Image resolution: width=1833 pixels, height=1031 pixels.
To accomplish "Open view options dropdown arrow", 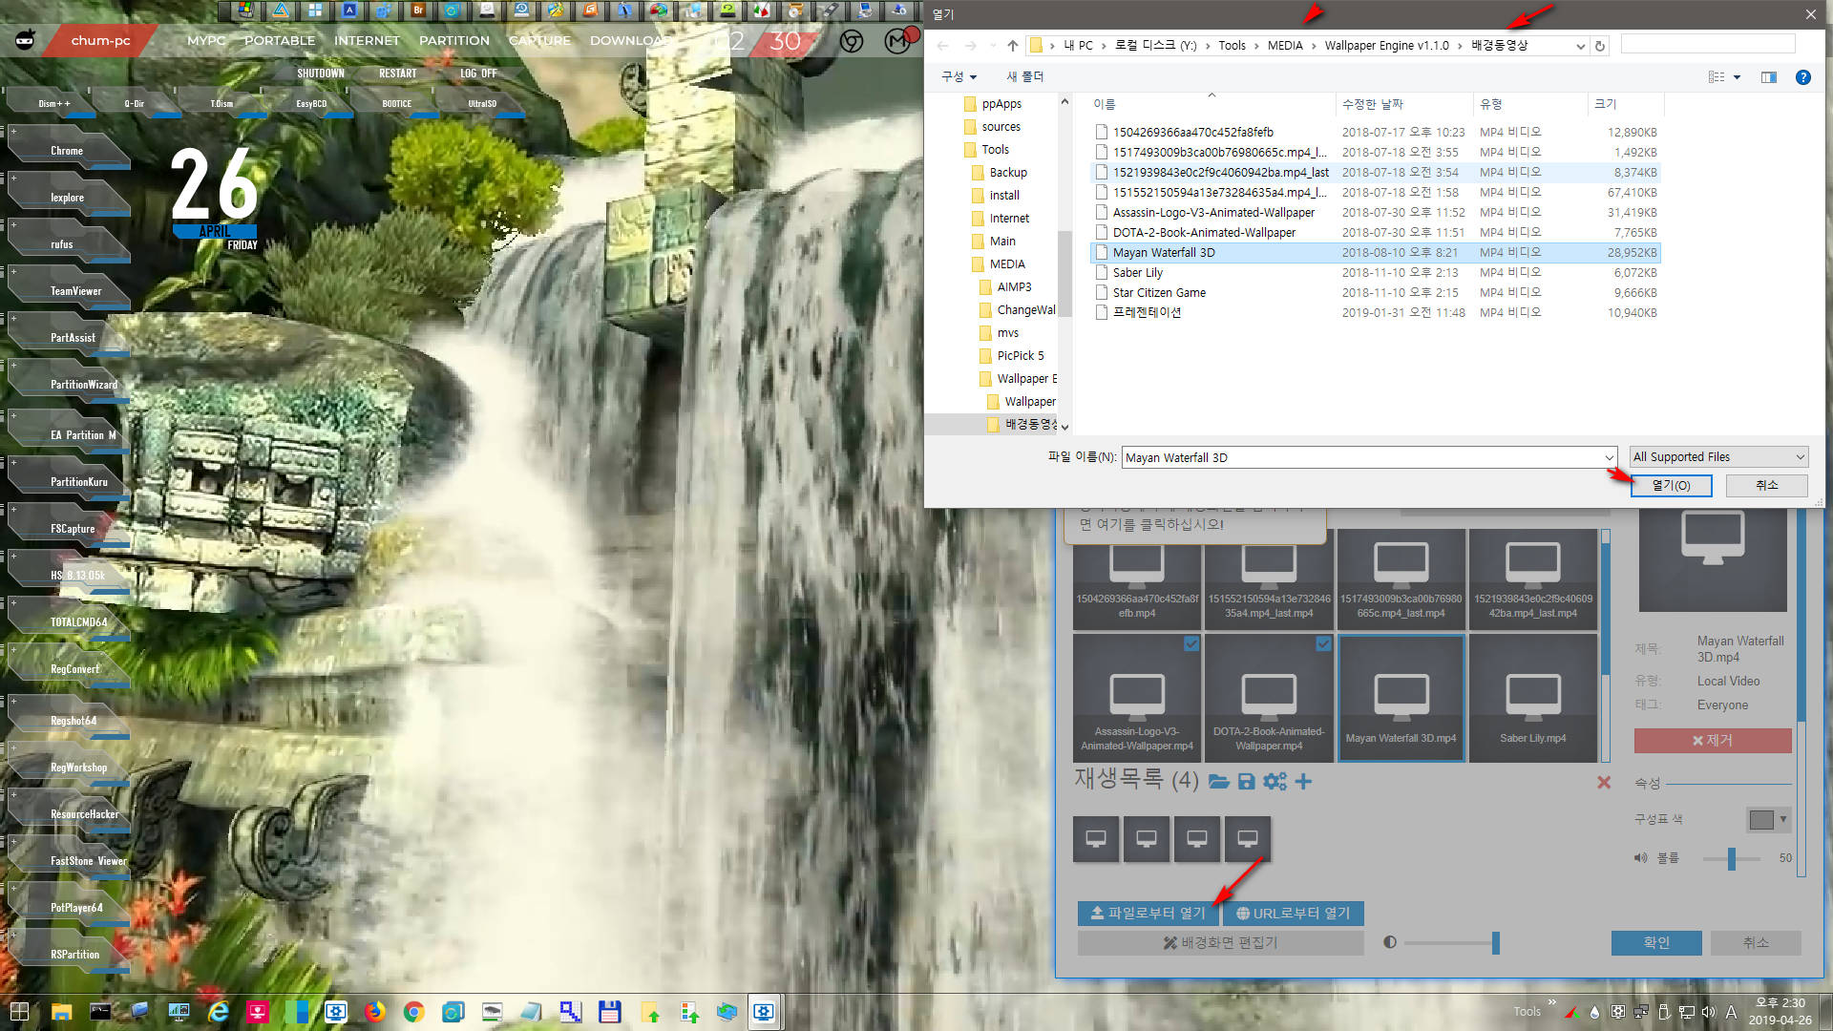I will pos(1737,77).
